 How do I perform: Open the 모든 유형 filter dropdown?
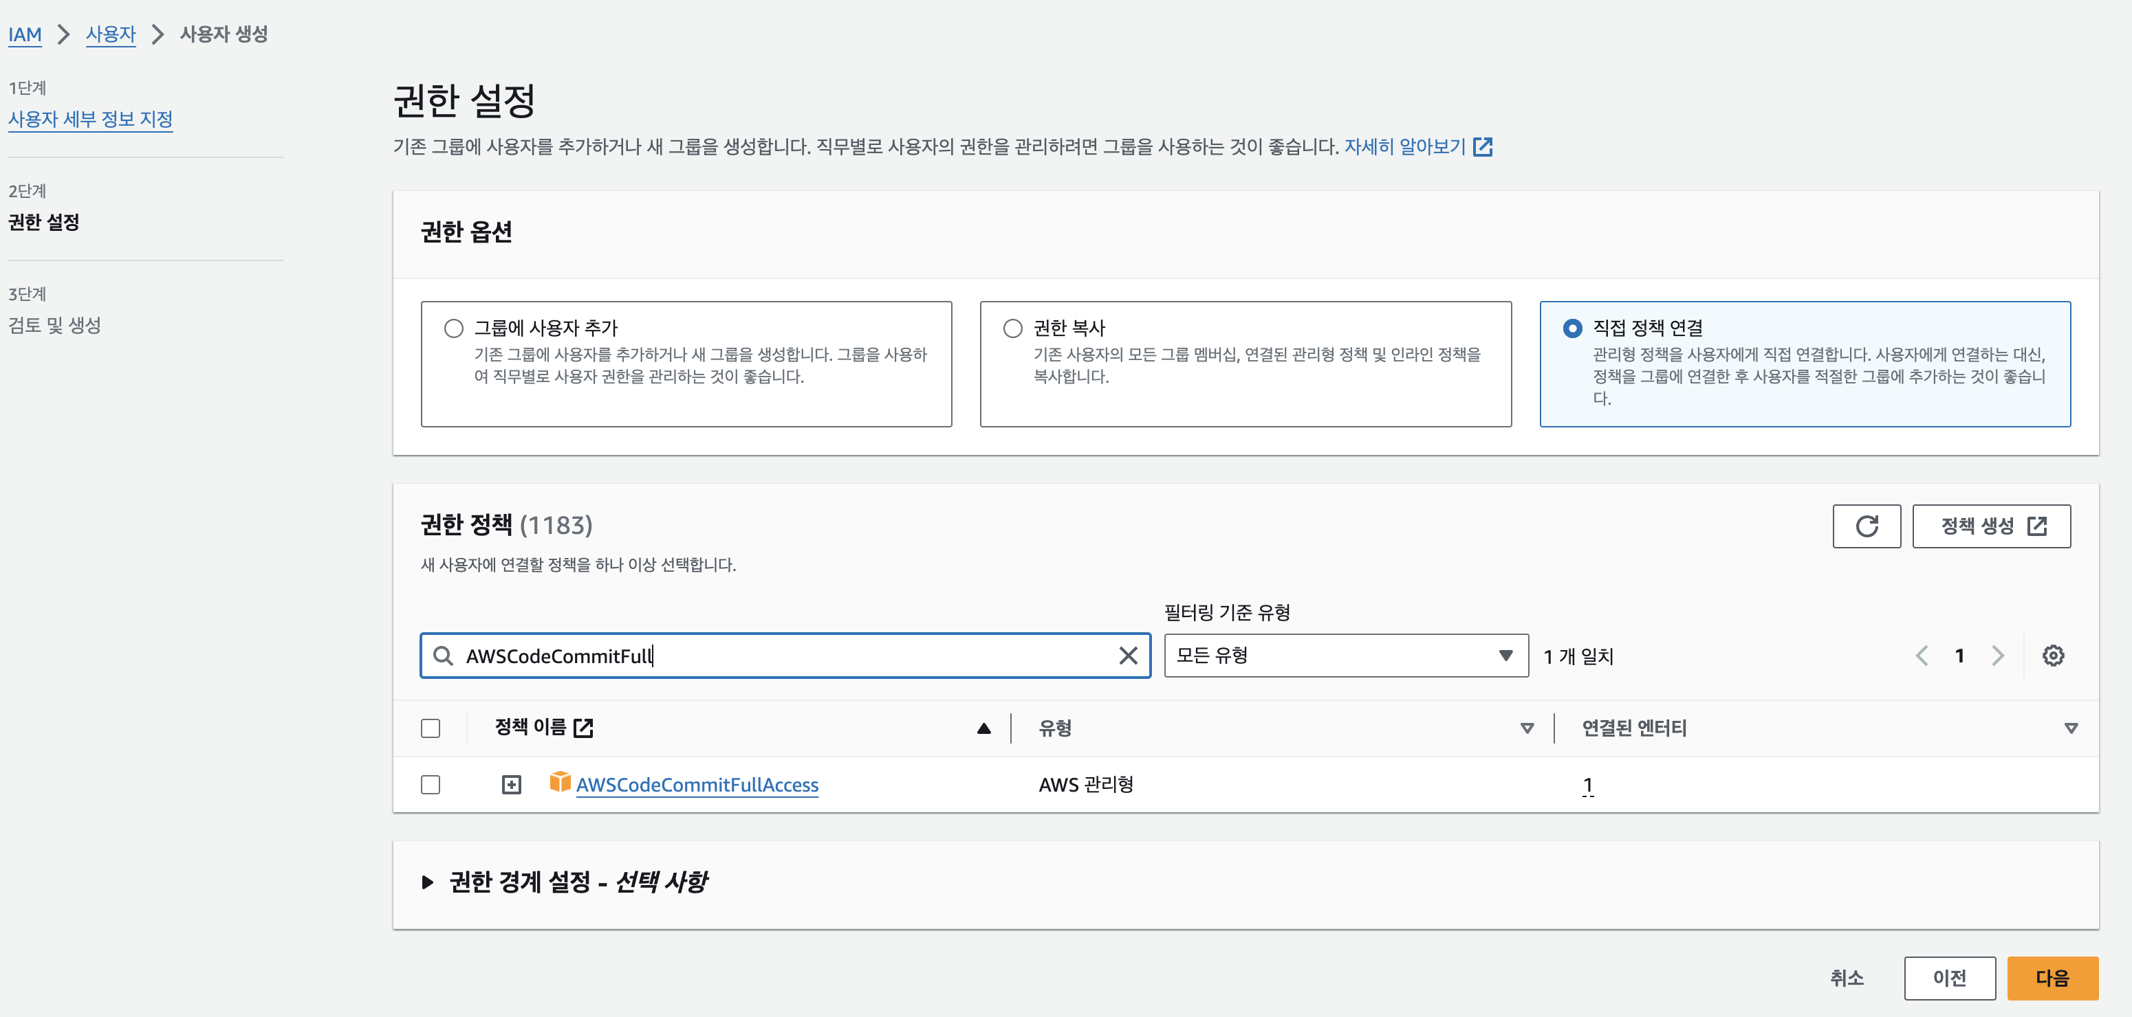click(1346, 656)
